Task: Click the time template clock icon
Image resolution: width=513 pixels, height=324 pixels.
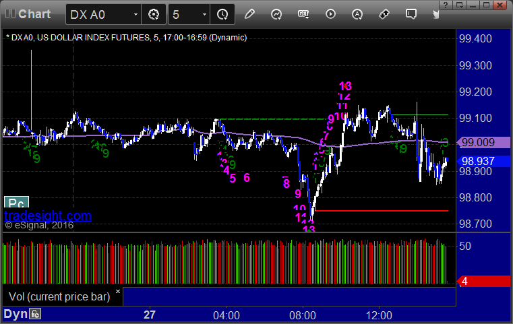Action: pyautogui.click(x=222, y=14)
